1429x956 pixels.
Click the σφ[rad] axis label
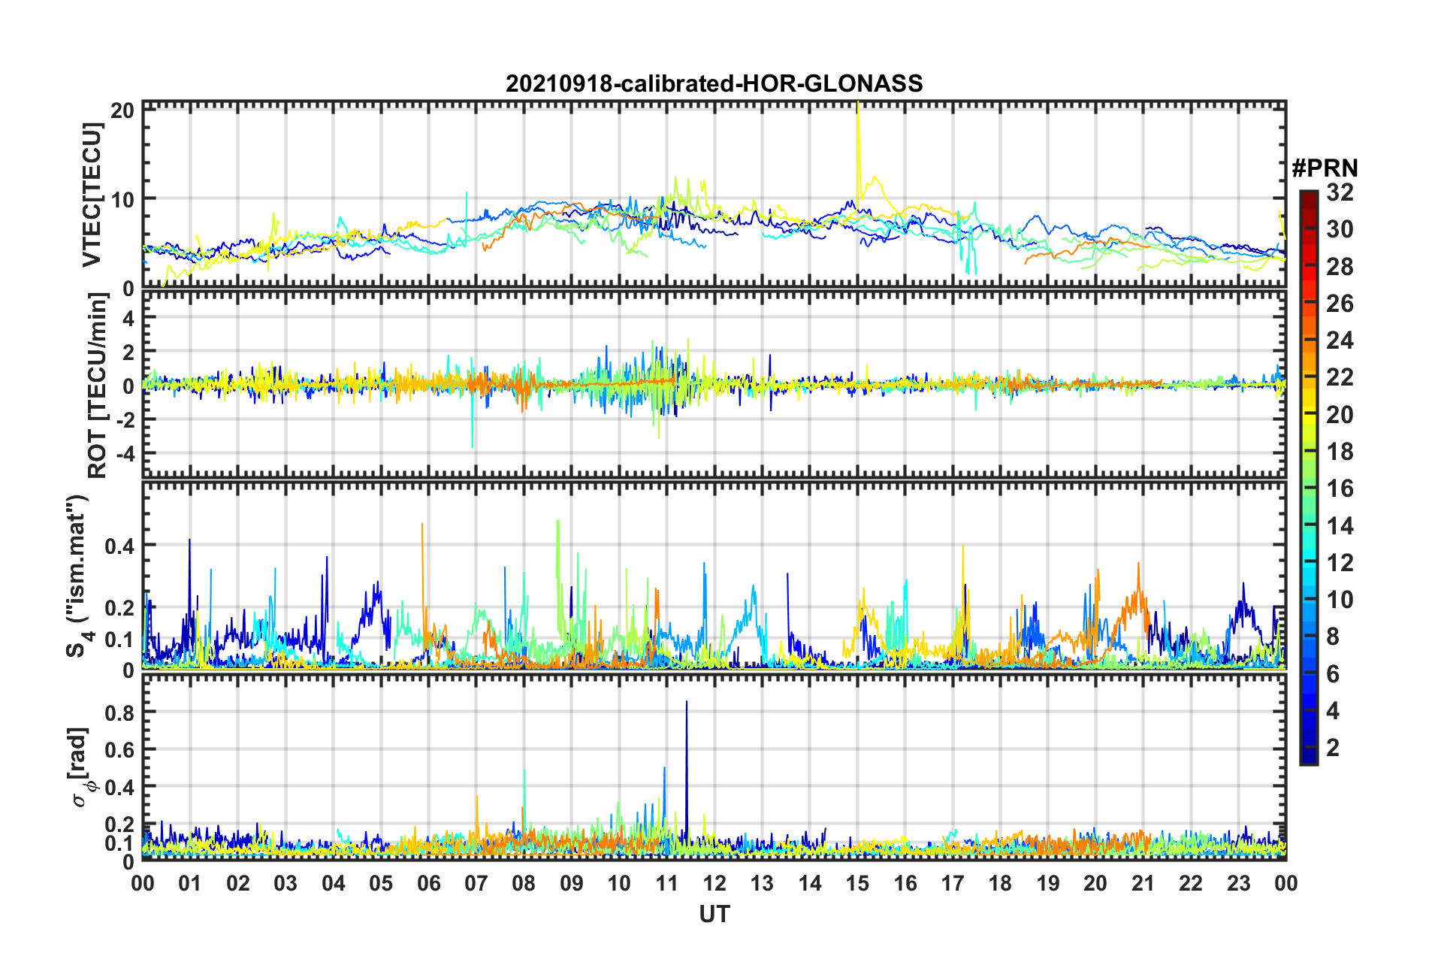point(81,767)
